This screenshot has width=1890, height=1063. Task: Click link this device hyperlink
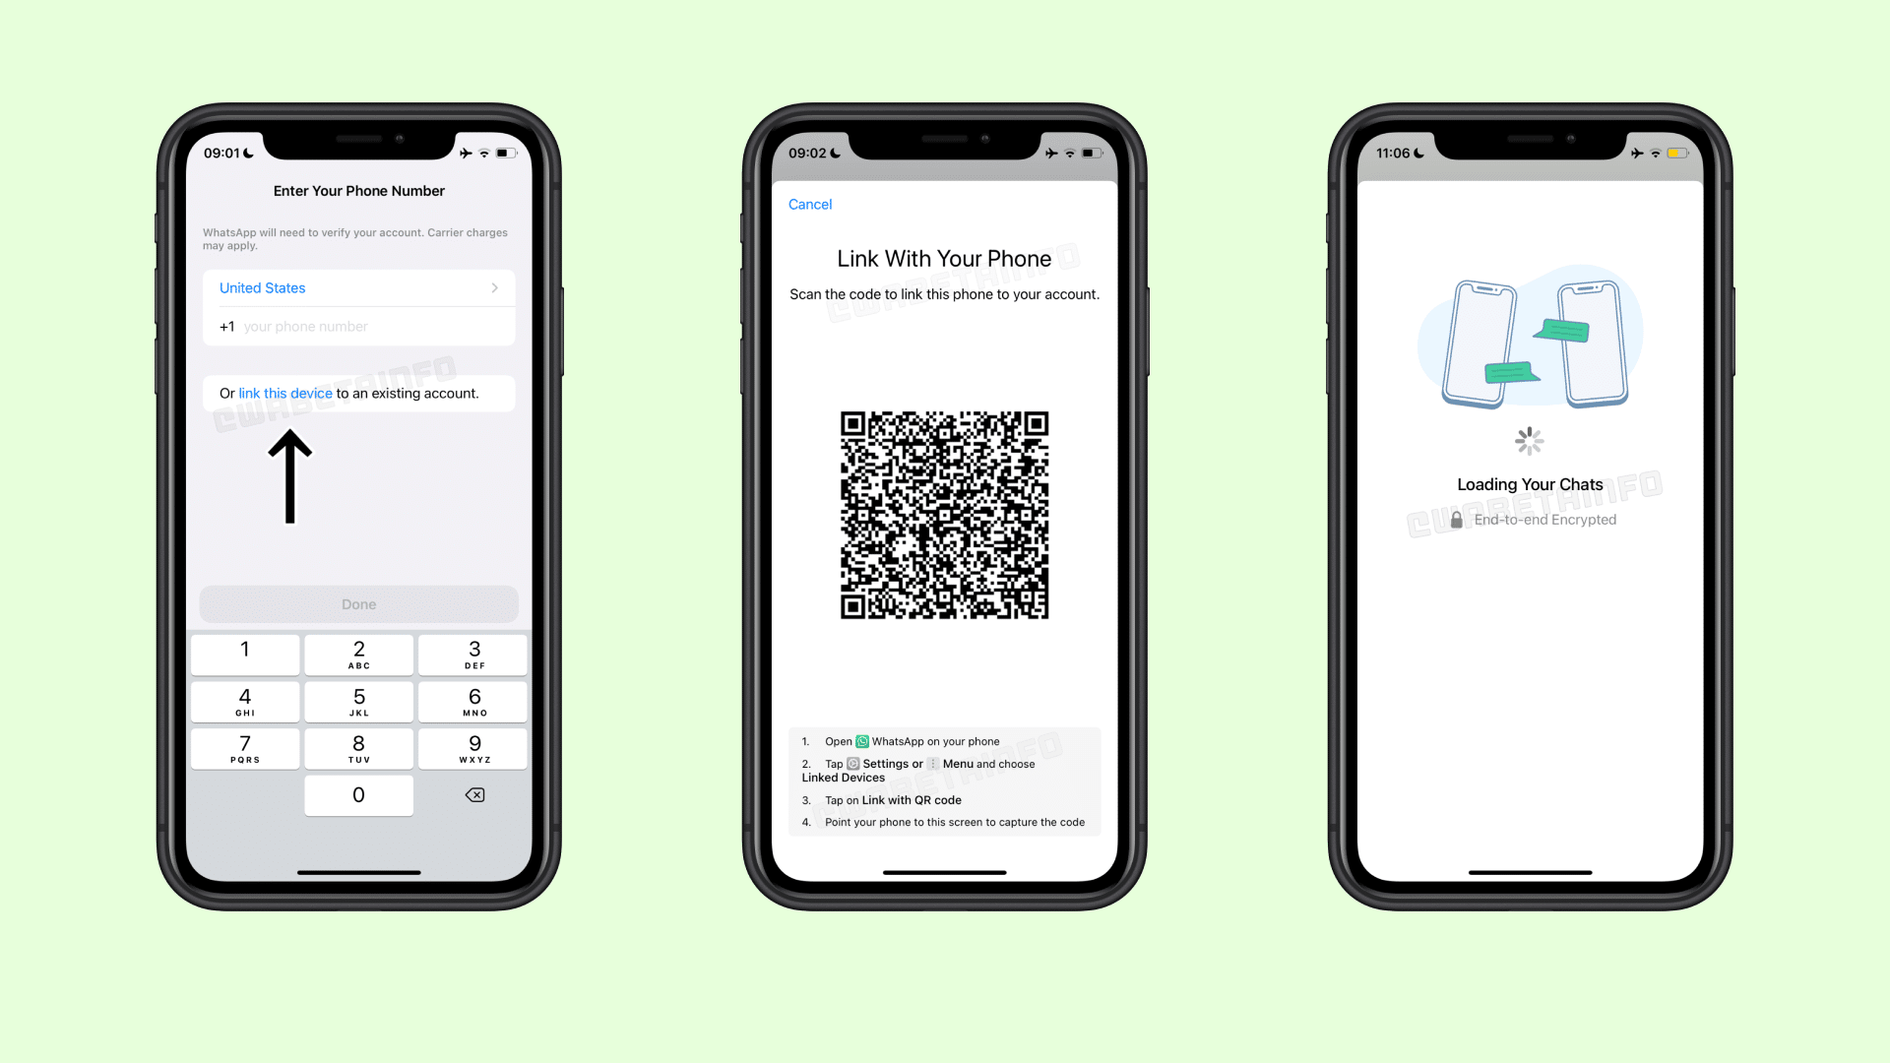283,392
